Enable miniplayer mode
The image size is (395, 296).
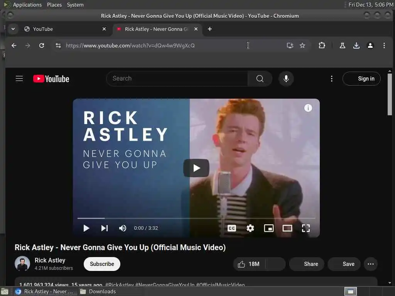pyautogui.click(x=268, y=228)
